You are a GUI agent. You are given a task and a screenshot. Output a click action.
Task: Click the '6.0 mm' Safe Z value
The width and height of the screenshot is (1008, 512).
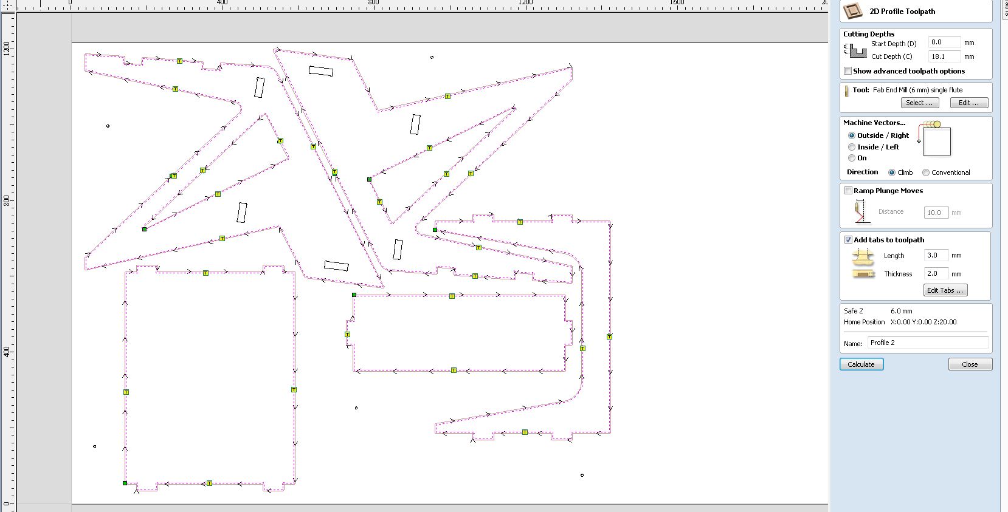click(902, 311)
